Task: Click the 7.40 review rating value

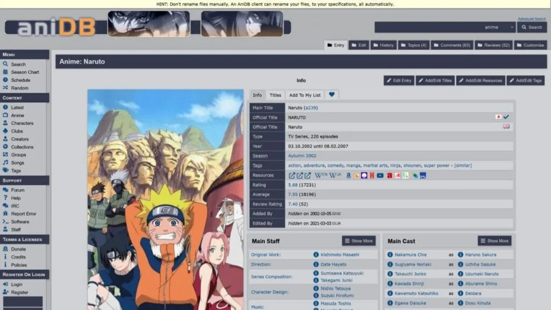Action: click(293, 204)
